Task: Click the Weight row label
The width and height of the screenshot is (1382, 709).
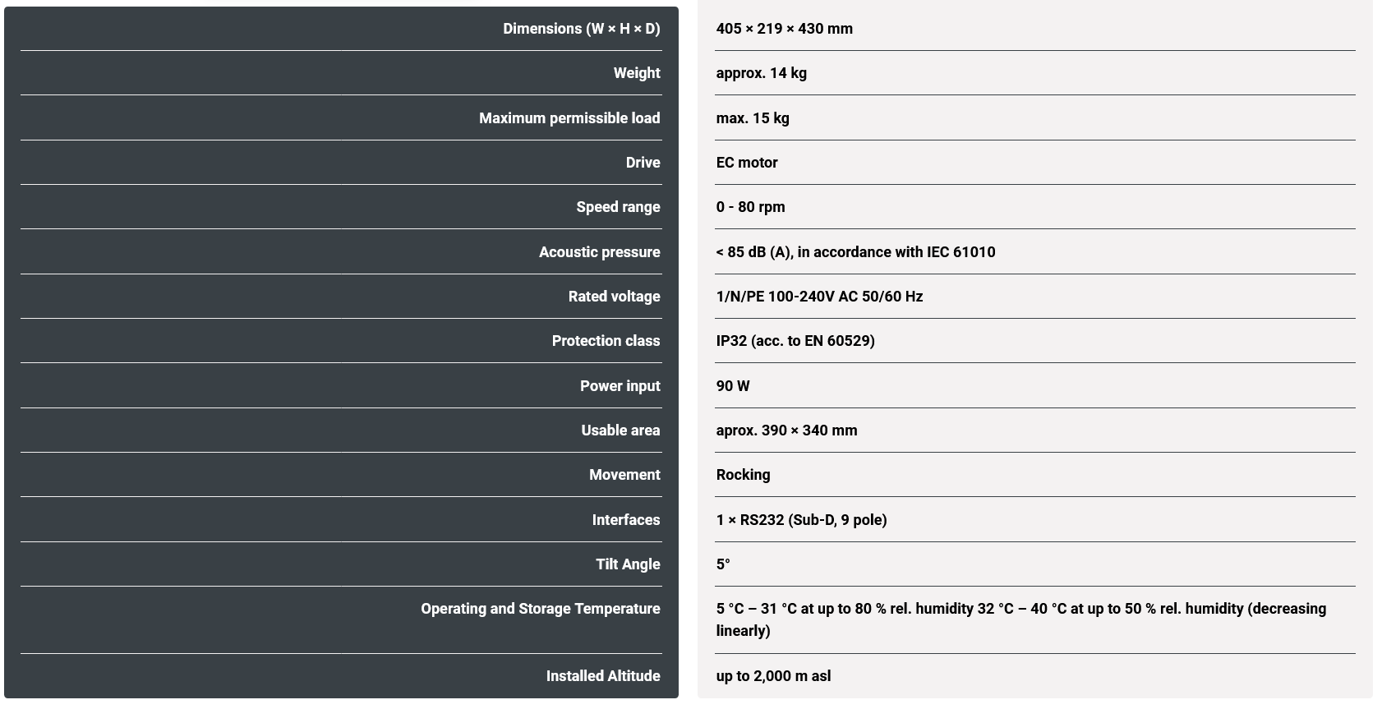Action: click(x=636, y=73)
